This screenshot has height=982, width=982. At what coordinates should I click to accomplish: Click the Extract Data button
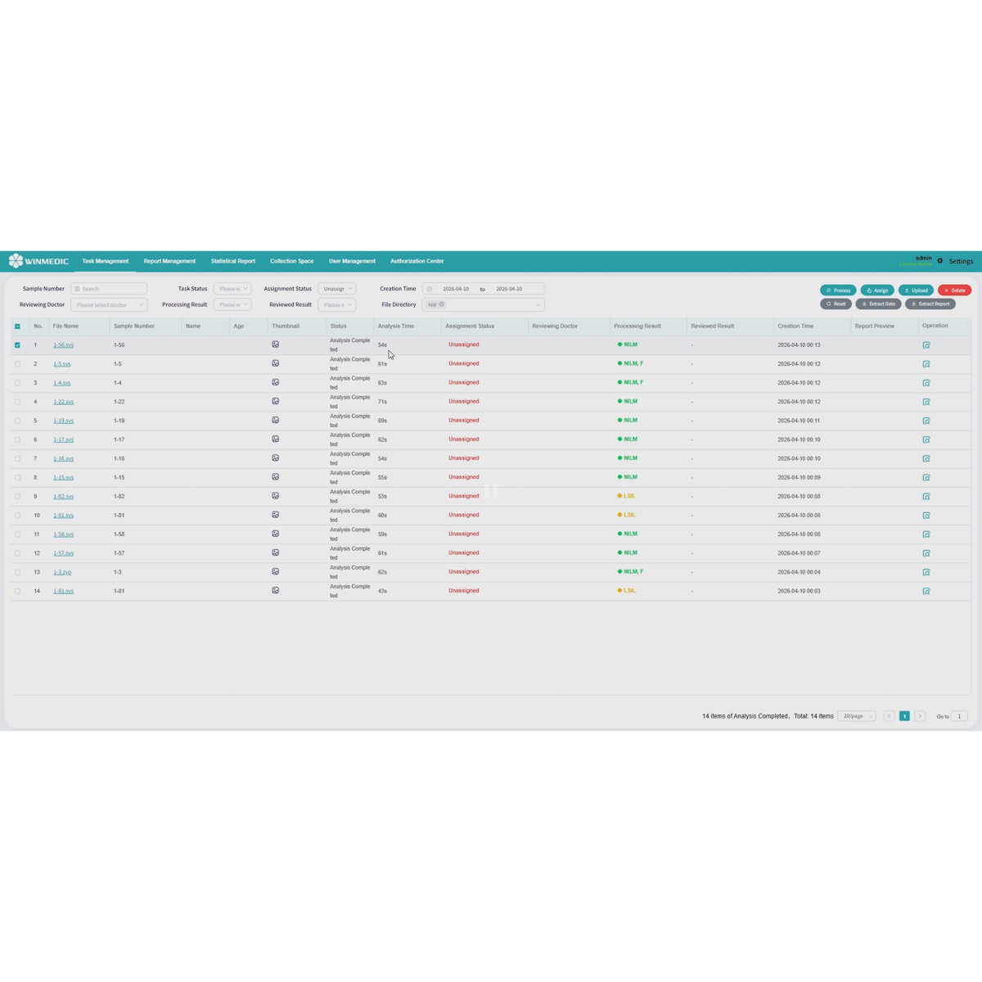tap(878, 304)
